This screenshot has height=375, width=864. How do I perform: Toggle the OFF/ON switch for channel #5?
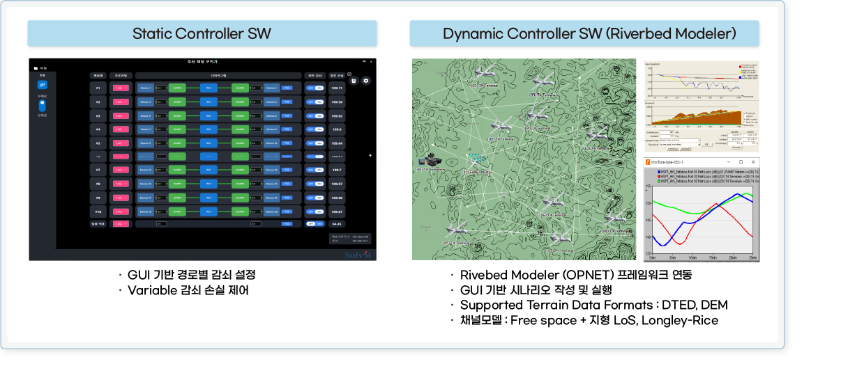click(315, 143)
